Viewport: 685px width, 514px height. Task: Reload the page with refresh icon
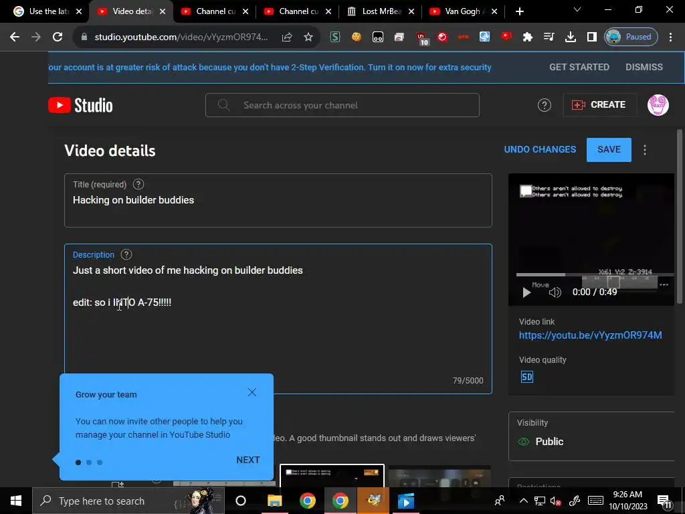point(58,37)
